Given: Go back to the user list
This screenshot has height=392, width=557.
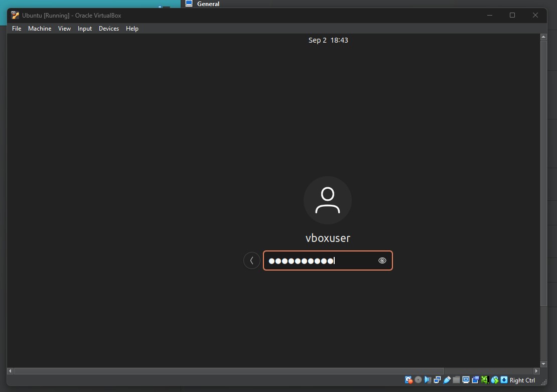Looking at the screenshot, I should [x=251, y=260].
